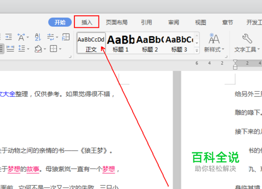Click the left indent box marker on ruler

(x=235, y=68)
